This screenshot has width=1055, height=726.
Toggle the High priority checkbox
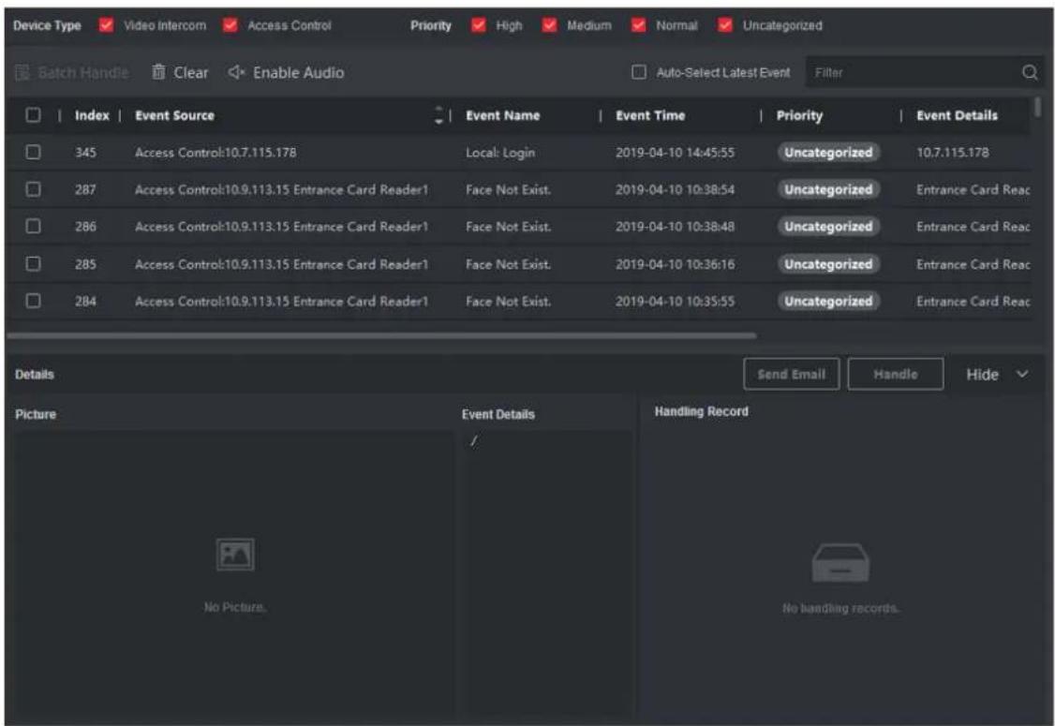coord(479,25)
